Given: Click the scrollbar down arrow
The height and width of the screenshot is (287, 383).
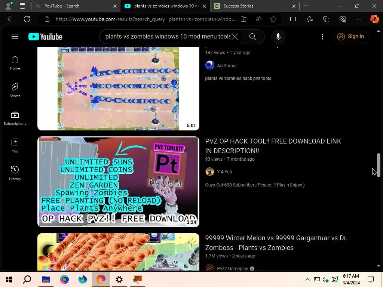Looking at the screenshot, I should (x=379, y=266).
